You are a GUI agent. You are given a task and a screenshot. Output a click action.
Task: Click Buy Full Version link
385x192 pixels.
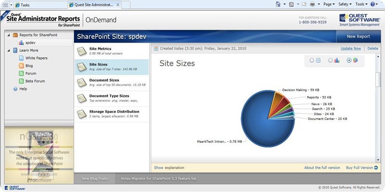359,168
